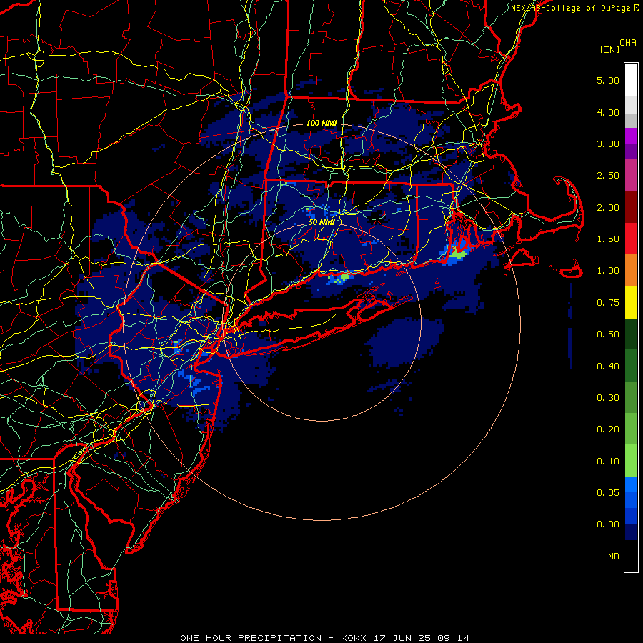Pick the orange swatch in the color scale
The width and height of the screenshot is (643, 643).
[x=631, y=270]
